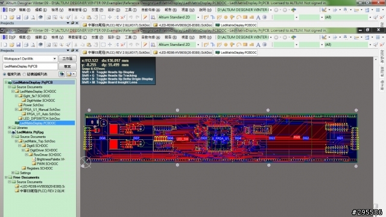Switch to LedMatrixDisplay.PCBDOC tab in front window
Viewport: 386px width, 217px height.
coord(236,52)
